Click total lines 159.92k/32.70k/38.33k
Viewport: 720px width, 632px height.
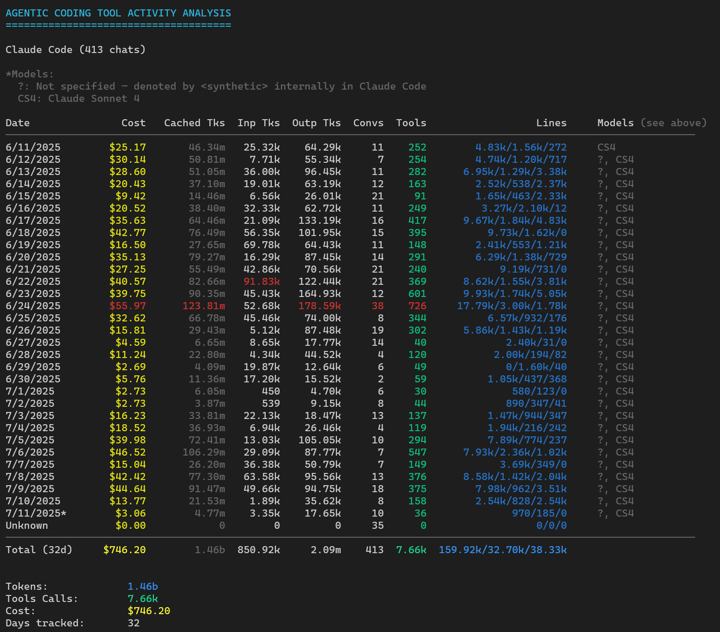(x=503, y=550)
